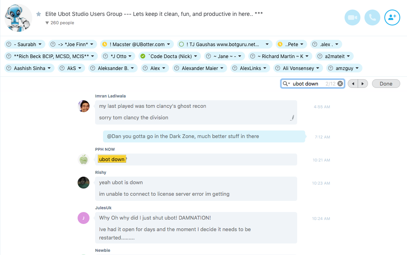Start a voice call with the group
Screen dimensions: 407x255
click(372, 18)
